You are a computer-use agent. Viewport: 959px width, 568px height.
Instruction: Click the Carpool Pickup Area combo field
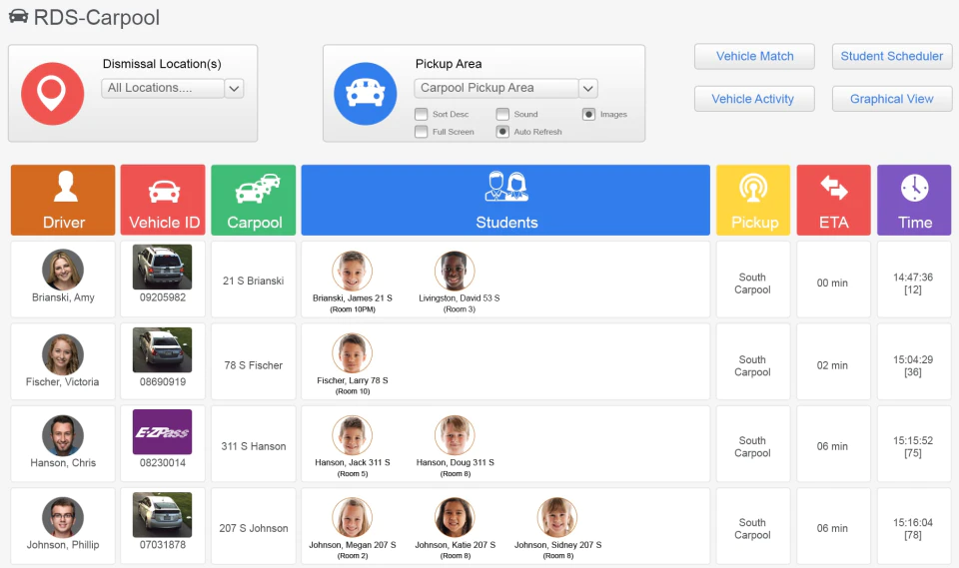(496, 88)
